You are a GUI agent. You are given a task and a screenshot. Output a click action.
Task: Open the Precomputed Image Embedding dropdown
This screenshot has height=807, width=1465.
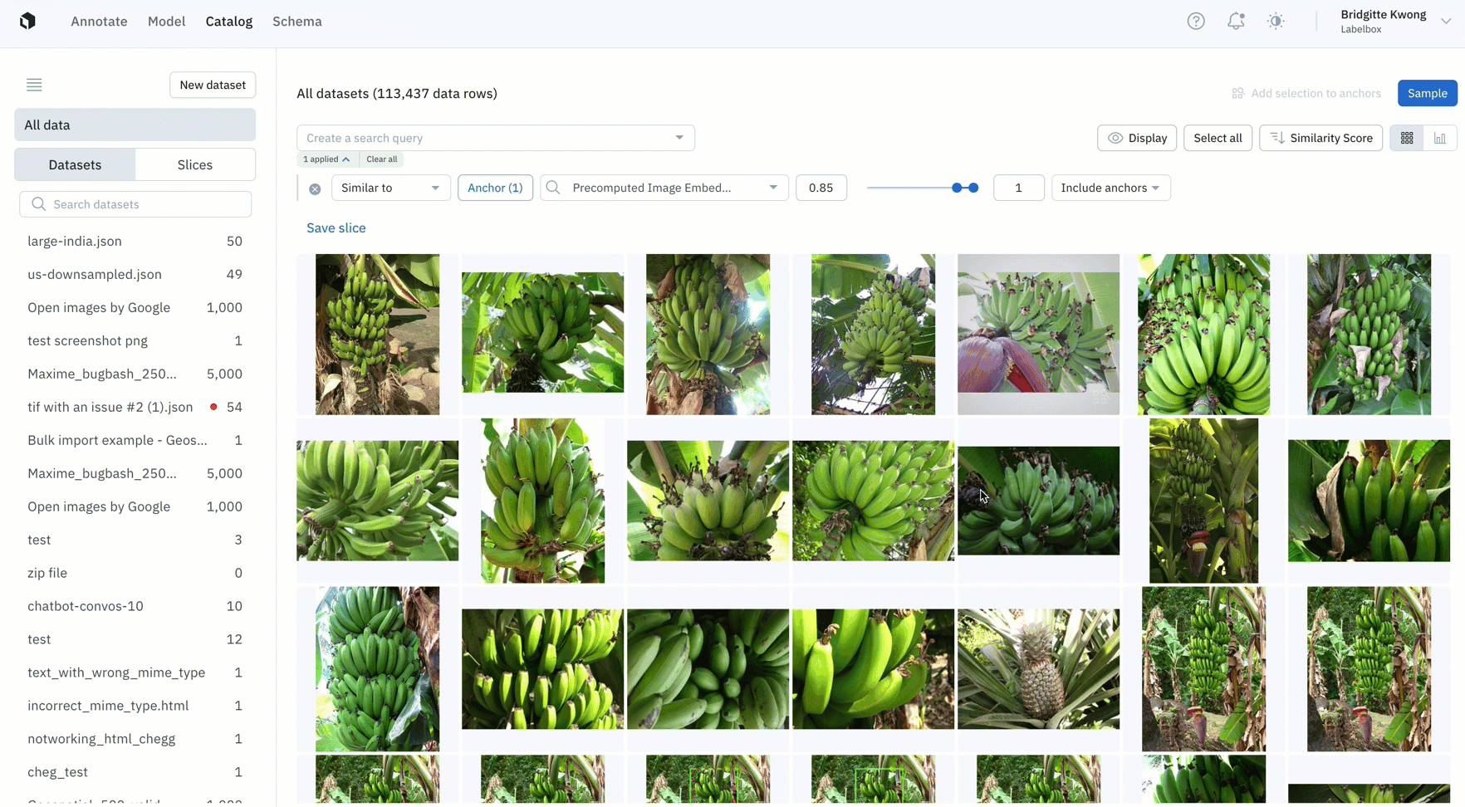pyautogui.click(x=664, y=188)
